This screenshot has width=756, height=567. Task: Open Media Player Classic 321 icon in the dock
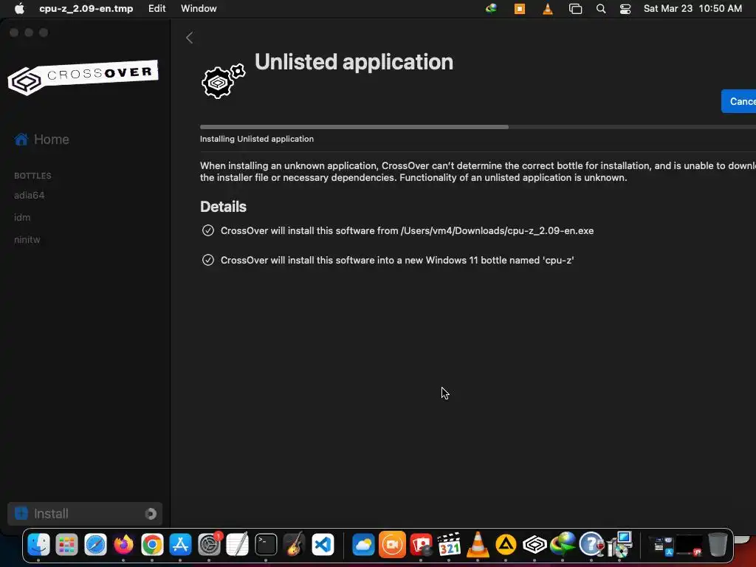coord(449,545)
